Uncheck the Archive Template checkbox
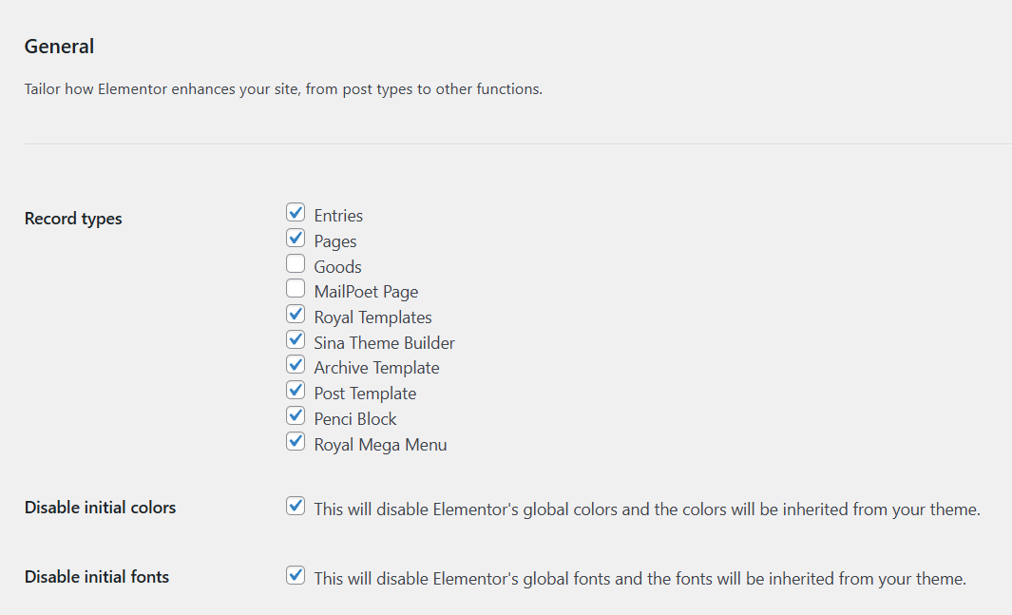 [x=296, y=365]
